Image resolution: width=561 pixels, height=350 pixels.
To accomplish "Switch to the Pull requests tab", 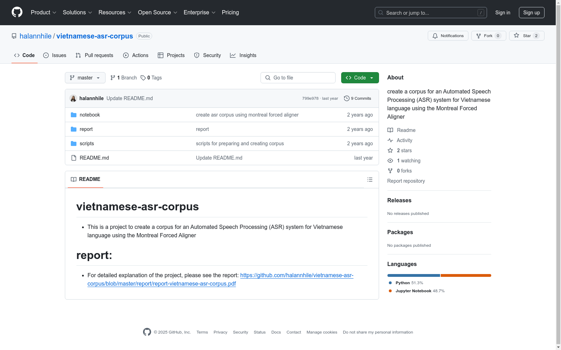I will click(94, 55).
